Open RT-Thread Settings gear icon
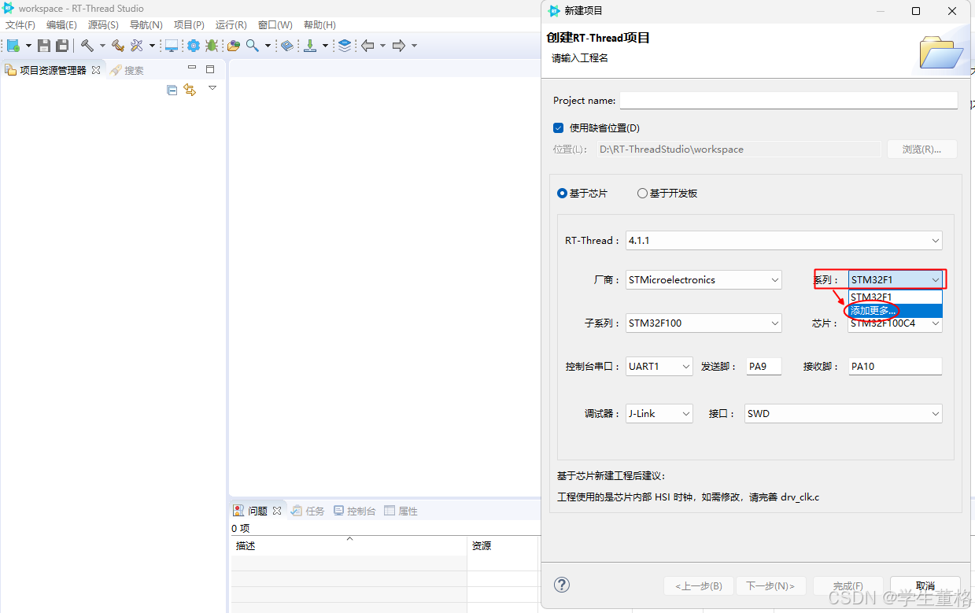The width and height of the screenshot is (975, 613). pos(193,46)
